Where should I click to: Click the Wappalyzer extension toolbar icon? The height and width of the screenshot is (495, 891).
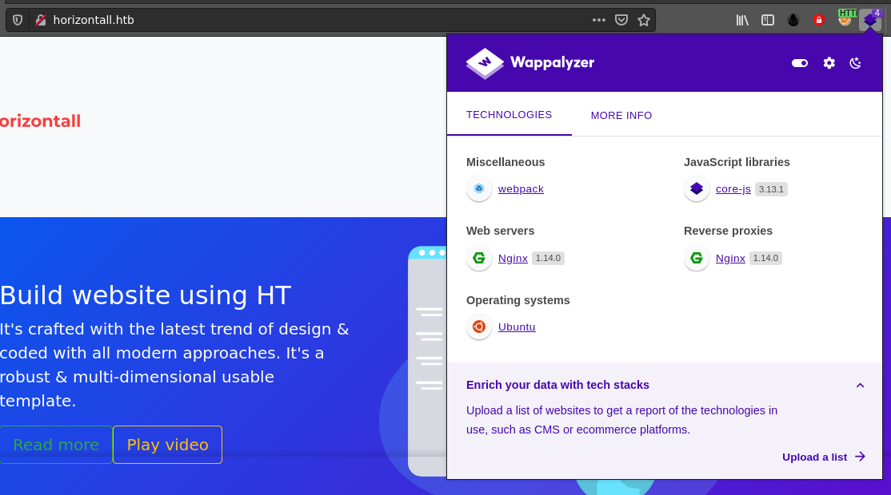[x=870, y=20]
